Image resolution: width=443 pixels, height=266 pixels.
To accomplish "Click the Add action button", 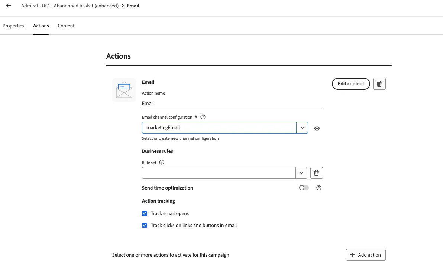I will point(366,255).
